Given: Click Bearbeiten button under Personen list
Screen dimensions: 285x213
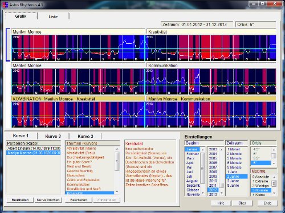Looking at the screenshot, I should 20,200.
